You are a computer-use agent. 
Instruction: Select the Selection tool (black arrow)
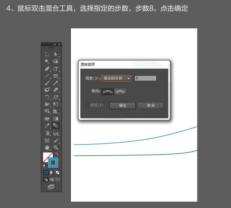point(47,54)
